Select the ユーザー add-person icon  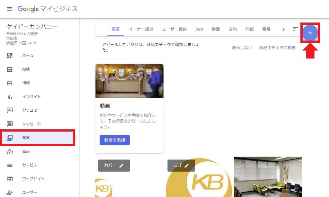[x=10, y=193]
